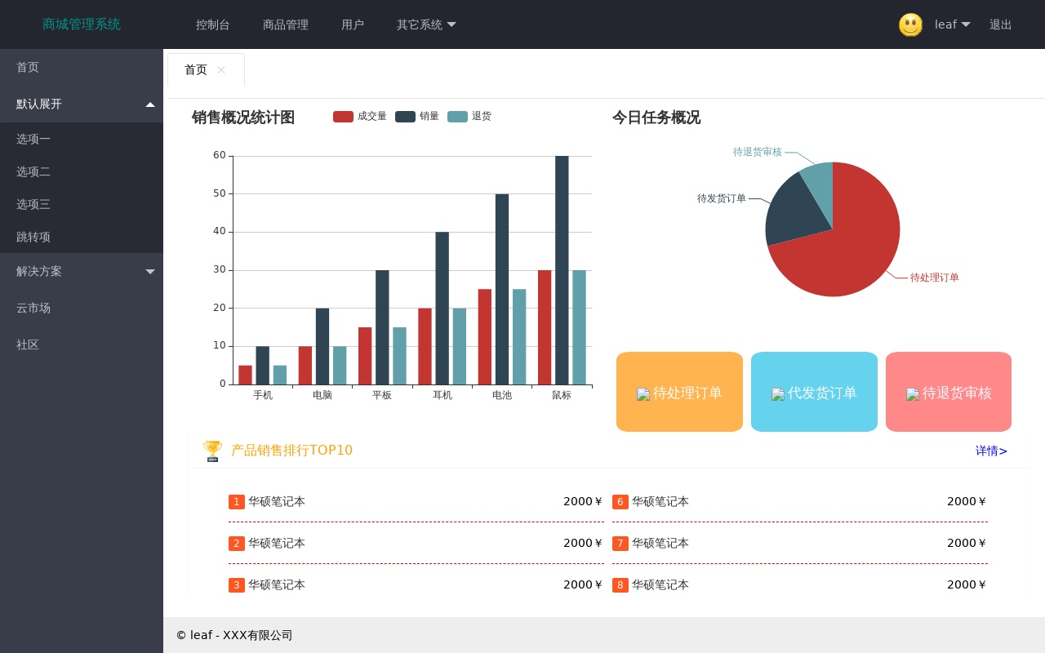Click the 电池 销量 bar at 50
The height and width of the screenshot is (653, 1045).
point(502,289)
